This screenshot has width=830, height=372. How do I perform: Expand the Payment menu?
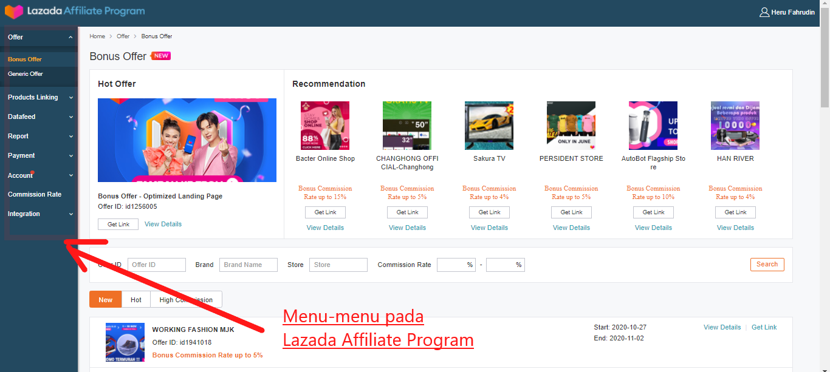pos(38,155)
